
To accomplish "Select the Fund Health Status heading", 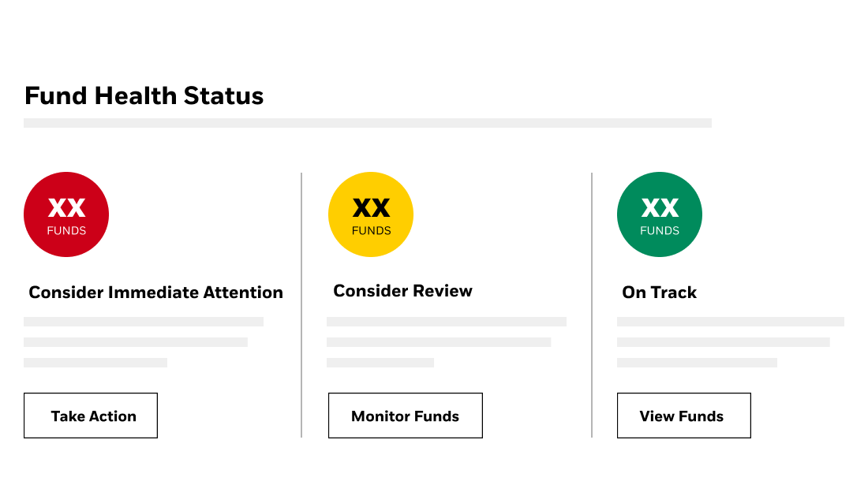I will (x=144, y=96).
